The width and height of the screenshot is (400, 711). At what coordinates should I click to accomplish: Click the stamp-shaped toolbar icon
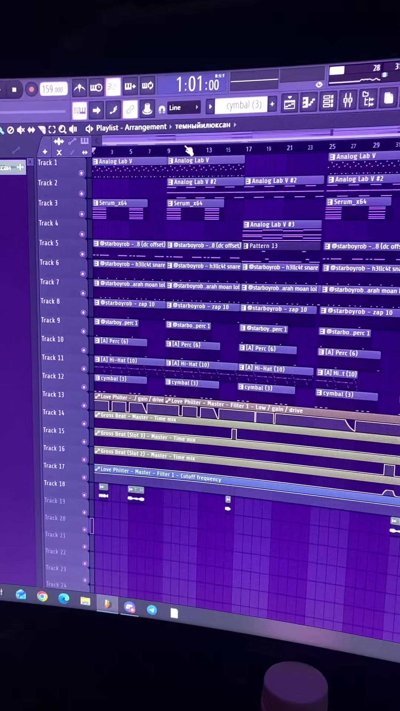point(147,109)
